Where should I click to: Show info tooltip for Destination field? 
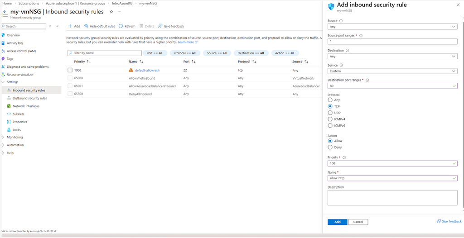347,50
